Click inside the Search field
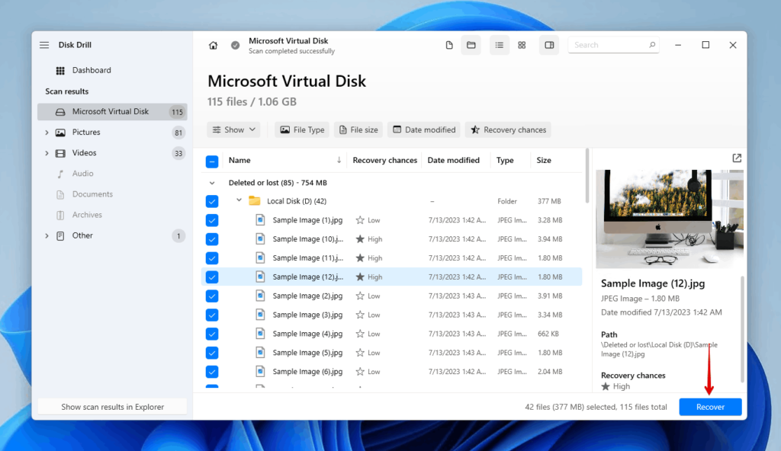The image size is (781, 451). click(x=610, y=44)
